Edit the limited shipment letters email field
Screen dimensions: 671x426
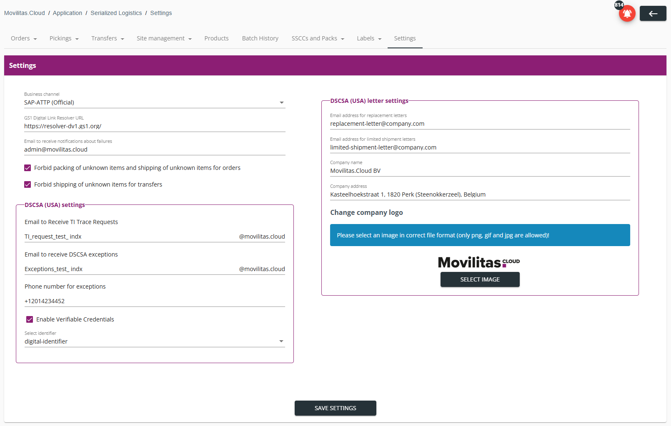point(480,147)
